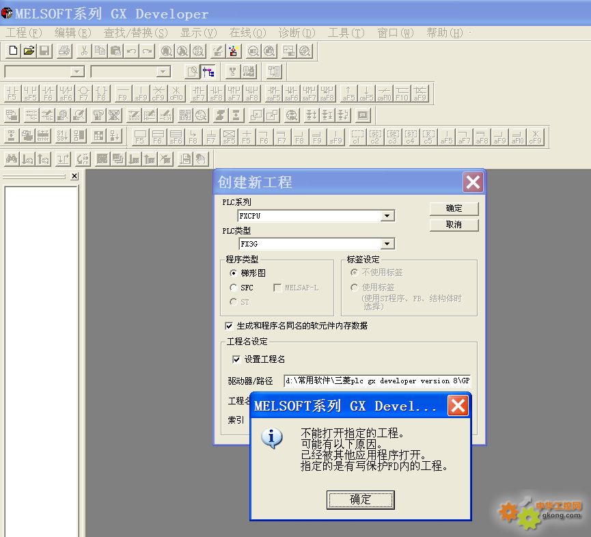Insert closed branch contact sF6 icon
The height and width of the screenshot is (537, 591).
66,93
